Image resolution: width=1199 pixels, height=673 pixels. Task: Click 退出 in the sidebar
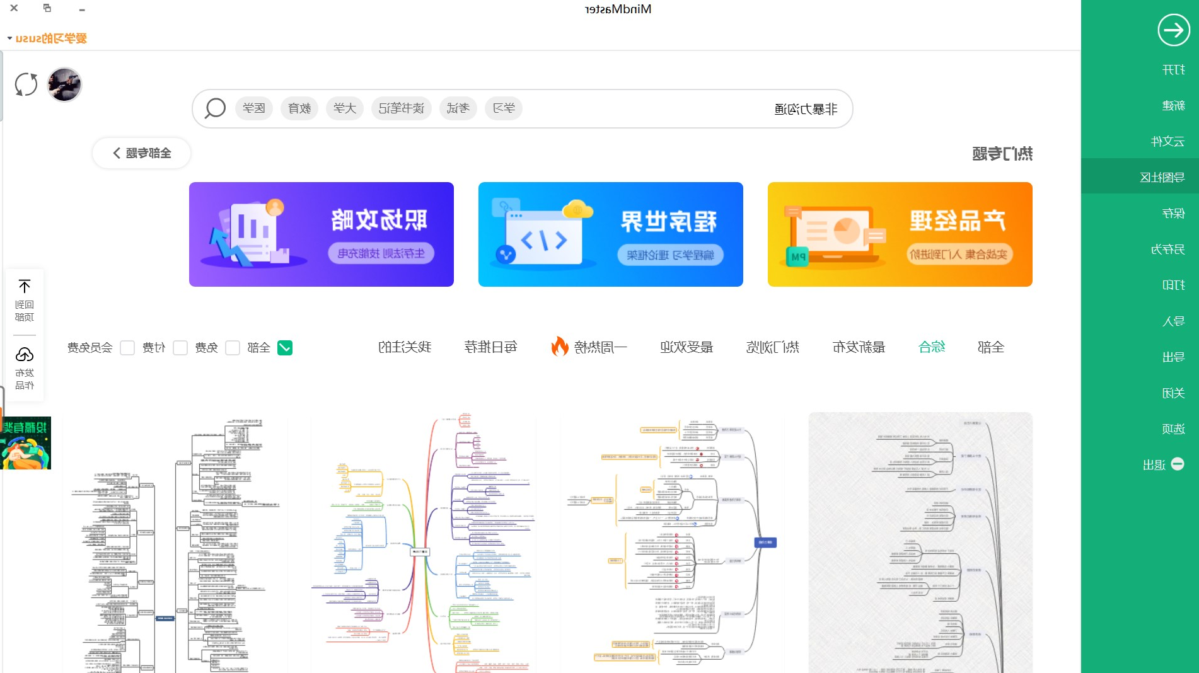click(x=1154, y=465)
